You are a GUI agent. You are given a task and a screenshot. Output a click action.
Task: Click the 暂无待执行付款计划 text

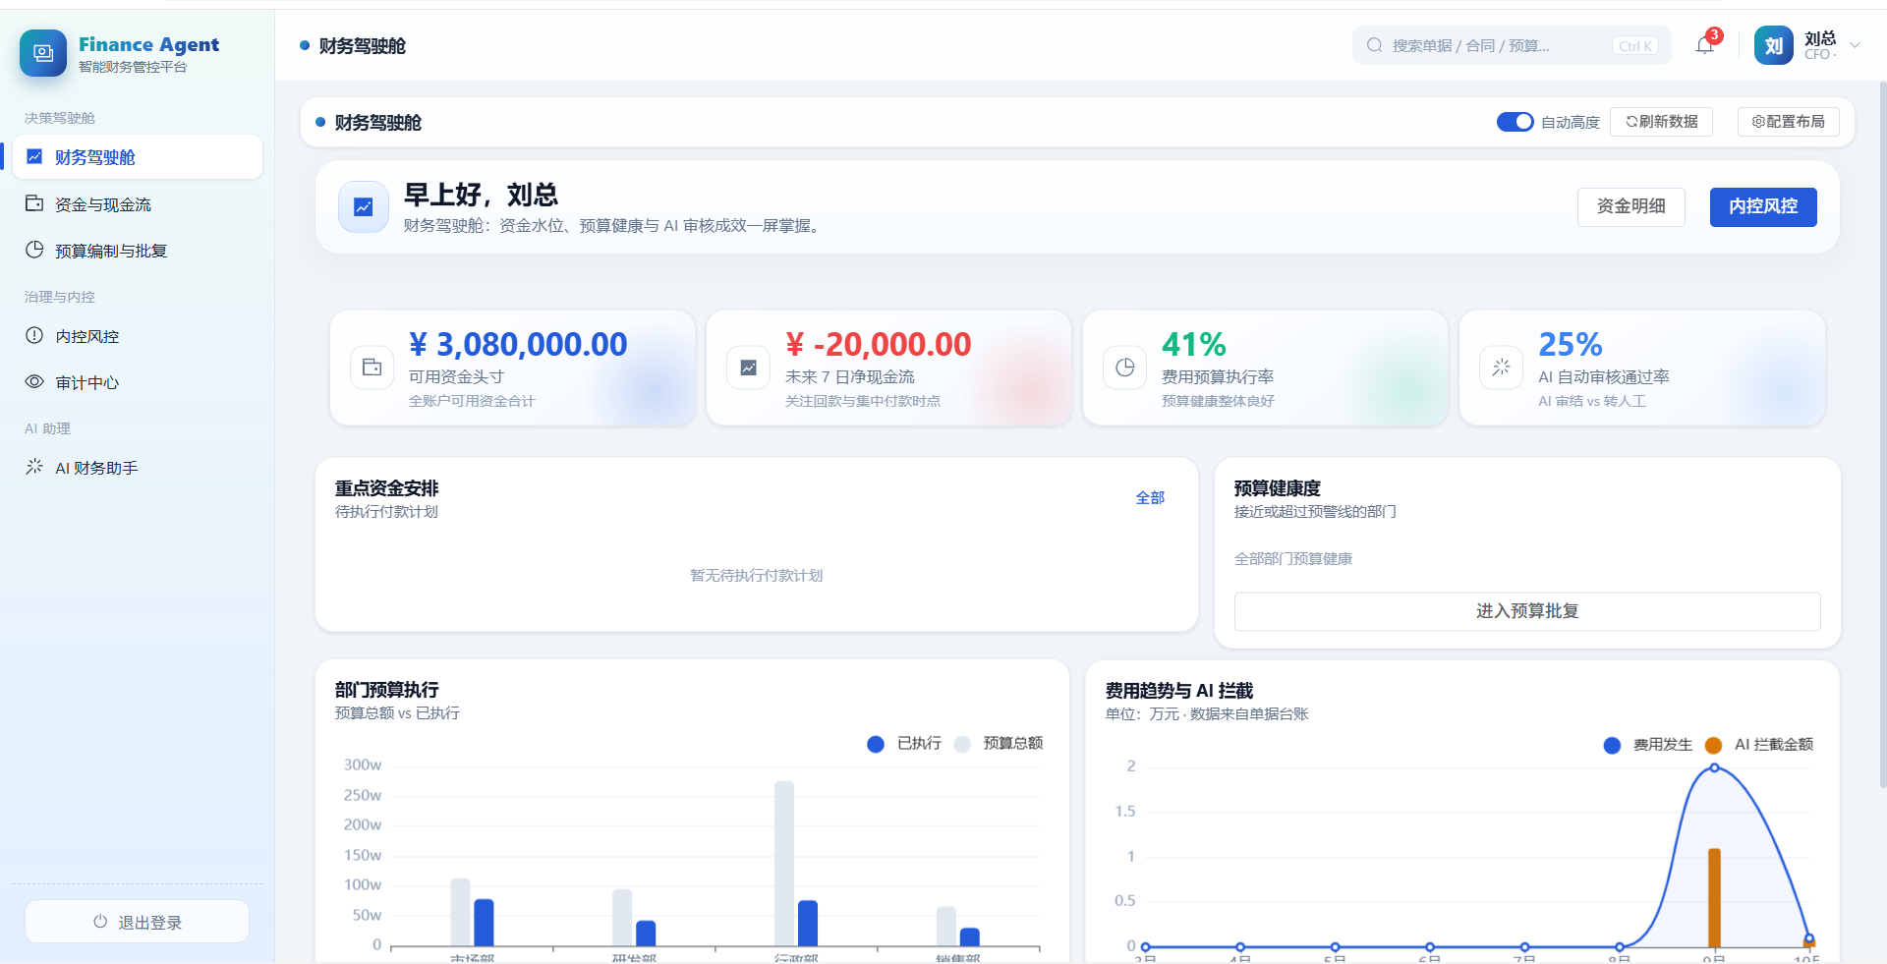[757, 576]
